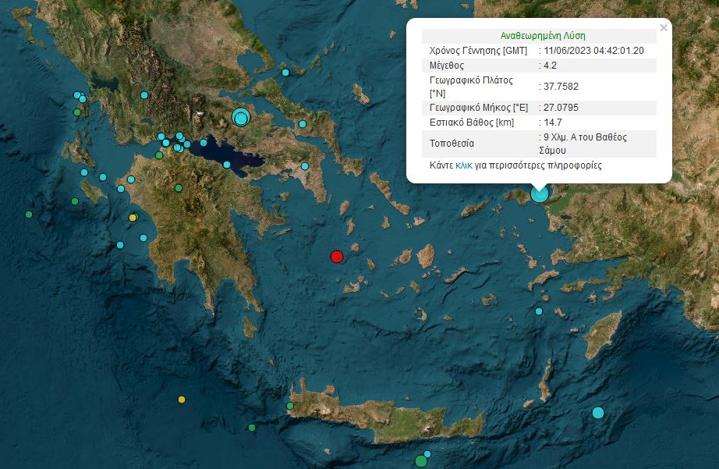Select the red earthquake marker in the Aegean
This screenshot has height=469, width=719.
tap(337, 256)
